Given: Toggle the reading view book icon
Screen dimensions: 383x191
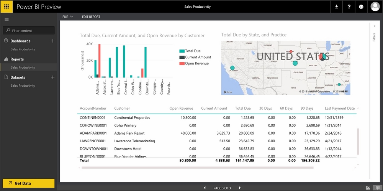Looking at the screenshot, I should (x=378, y=188).
